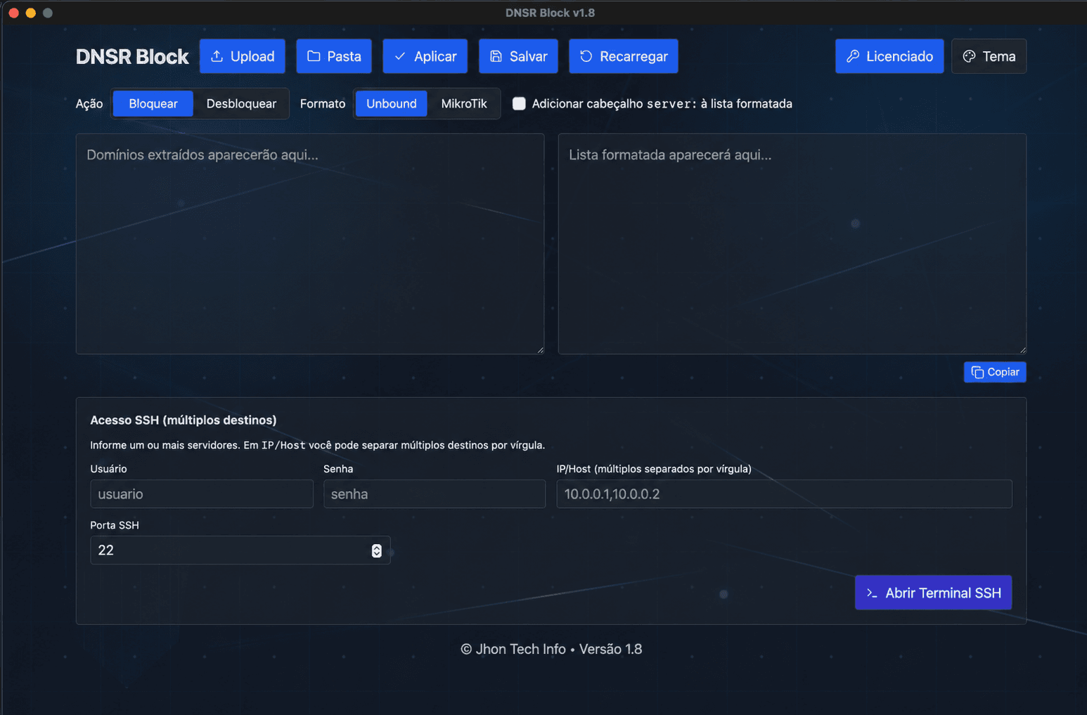1087x715 pixels.
Task: Click the Porta SSH number field
Action: point(240,550)
